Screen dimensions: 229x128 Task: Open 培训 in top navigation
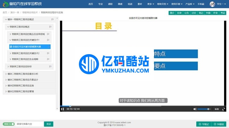pyautogui.click(x=130, y=4)
